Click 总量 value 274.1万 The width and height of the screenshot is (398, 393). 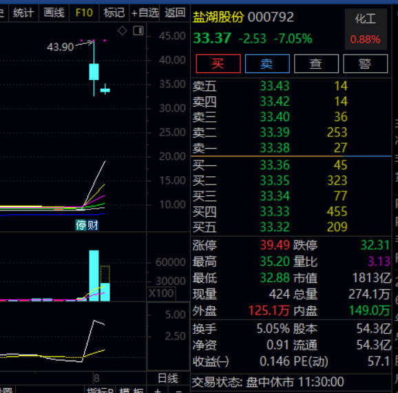tap(369, 295)
